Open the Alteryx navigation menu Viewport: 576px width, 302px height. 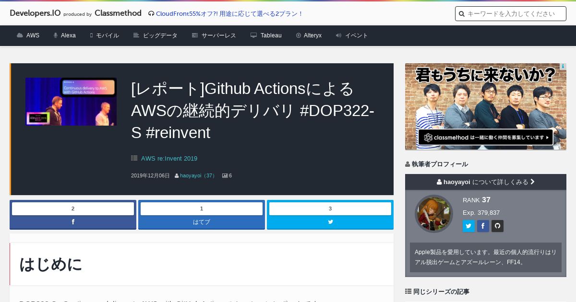[x=309, y=35]
